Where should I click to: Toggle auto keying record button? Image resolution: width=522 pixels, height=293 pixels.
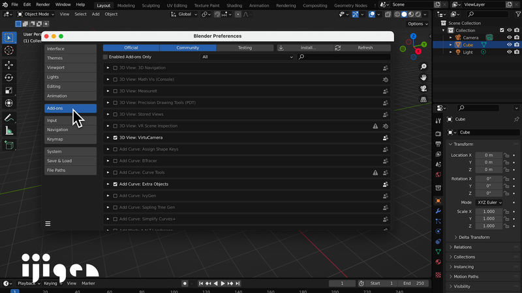[185, 283]
